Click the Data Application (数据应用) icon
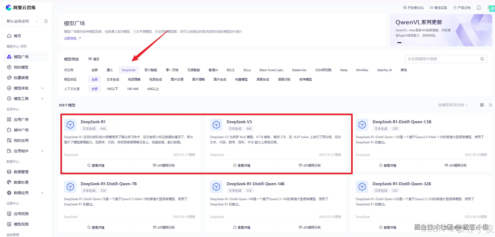The image size is (495, 237). [9, 193]
